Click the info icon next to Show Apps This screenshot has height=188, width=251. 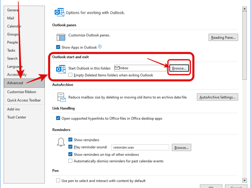pos(100,47)
